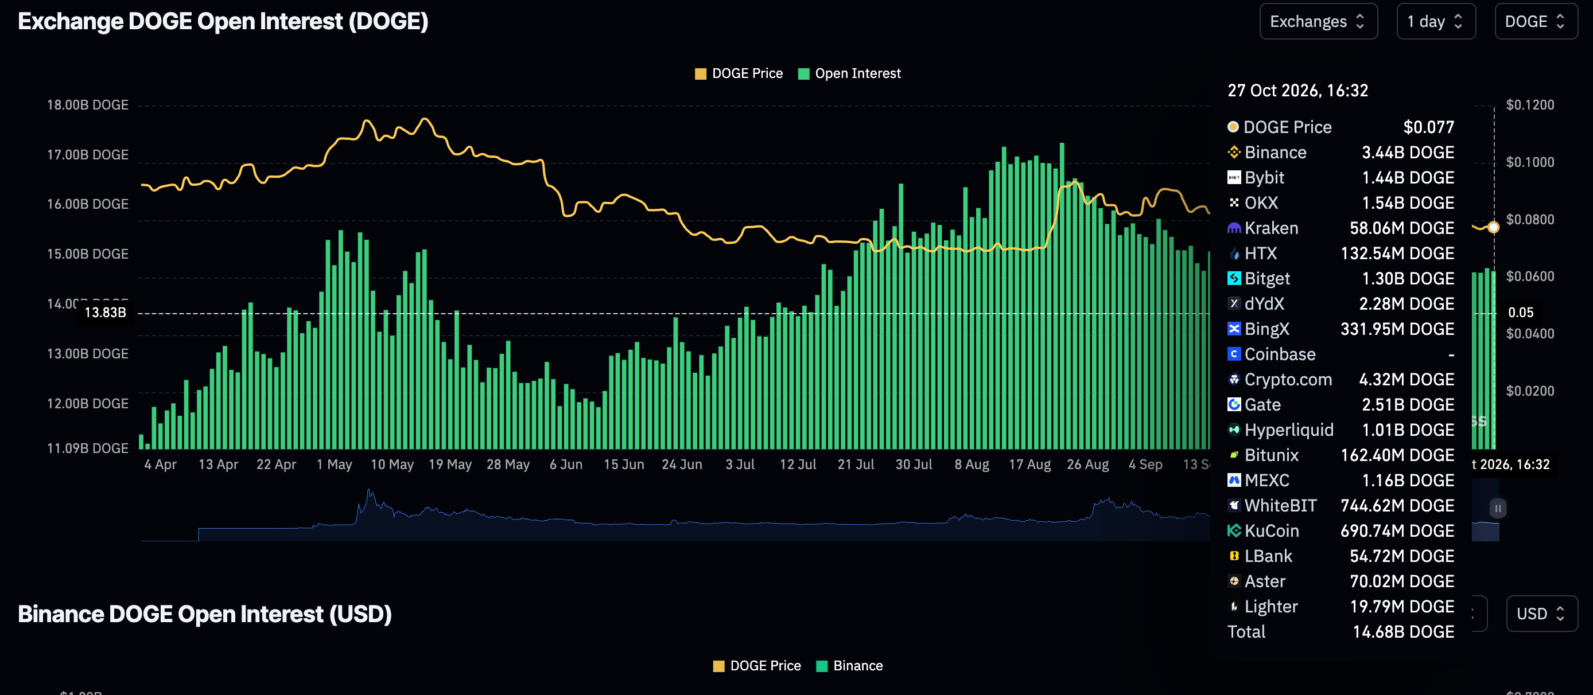Click the Binance exchange icon in tooltip
This screenshot has width=1593, height=695.
pos(1234,152)
